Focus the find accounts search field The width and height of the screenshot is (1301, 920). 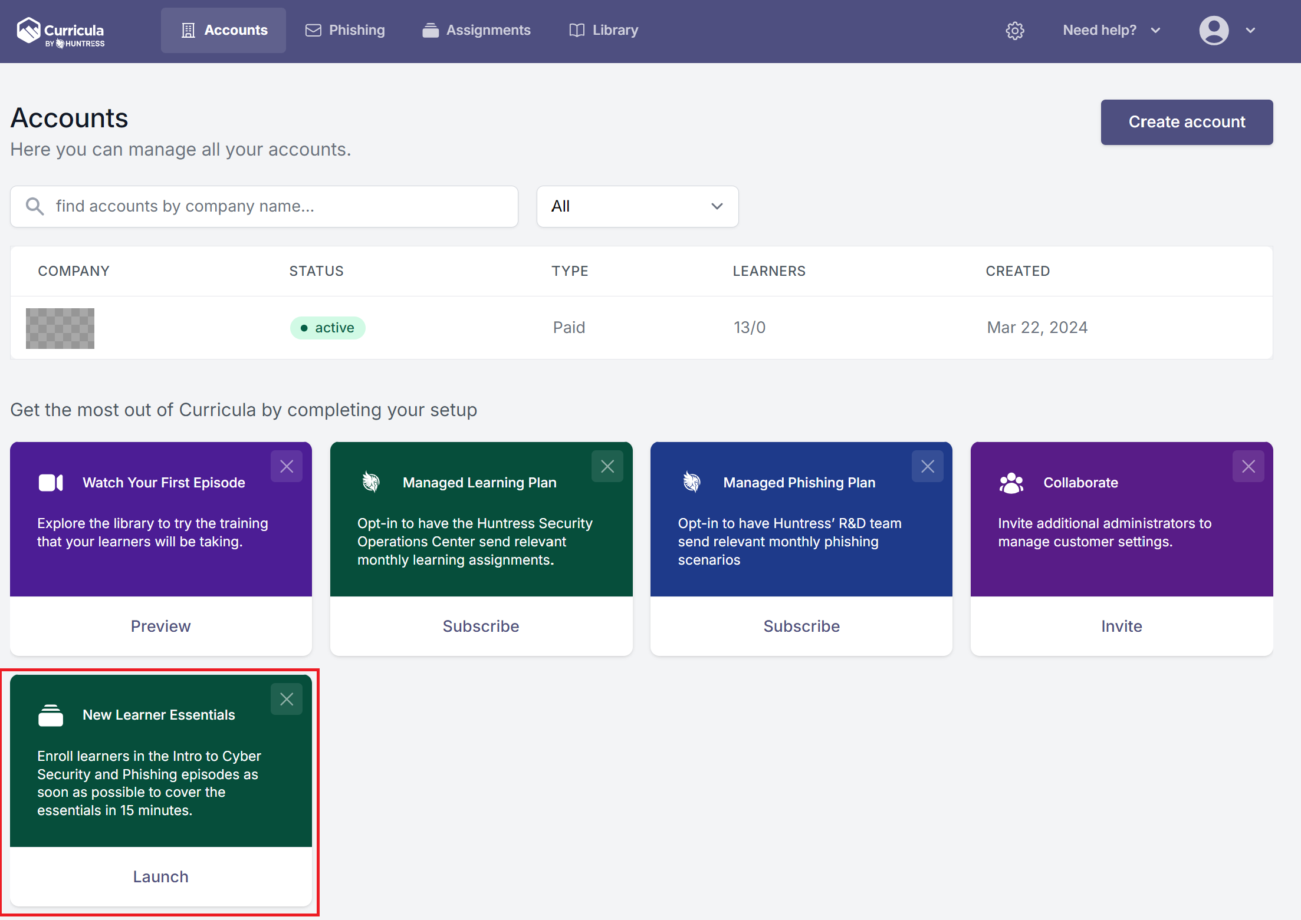click(x=264, y=206)
